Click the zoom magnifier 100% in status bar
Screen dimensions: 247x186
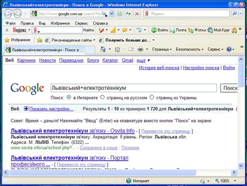coord(222,181)
